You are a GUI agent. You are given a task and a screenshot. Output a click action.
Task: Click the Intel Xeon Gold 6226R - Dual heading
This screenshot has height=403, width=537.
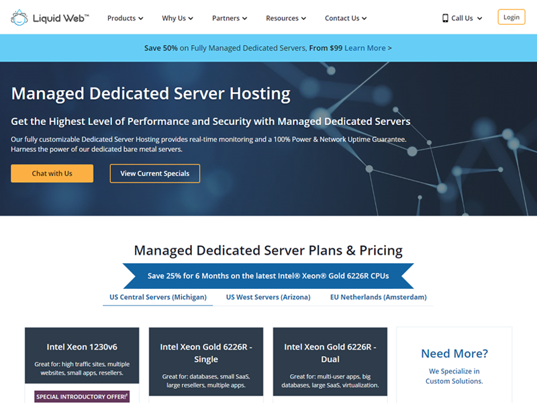click(x=330, y=353)
